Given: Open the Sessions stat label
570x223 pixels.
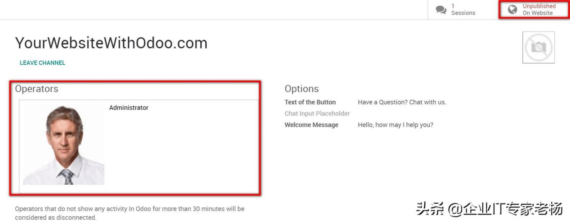Looking at the screenshot, I should coord(463,13).
